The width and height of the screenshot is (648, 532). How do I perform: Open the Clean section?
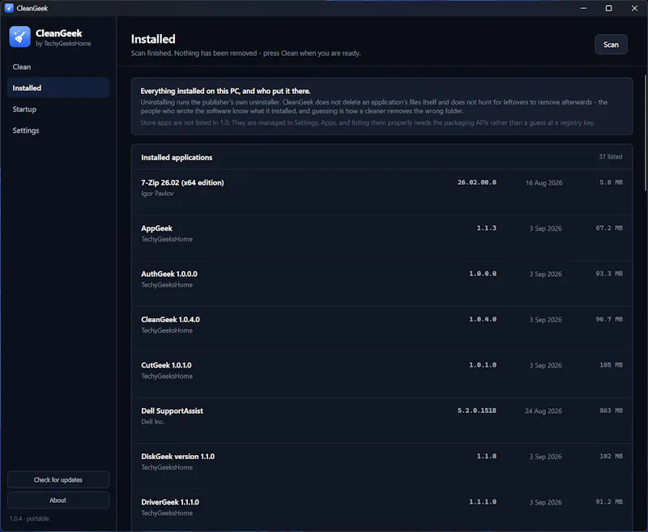click(58, 67)
